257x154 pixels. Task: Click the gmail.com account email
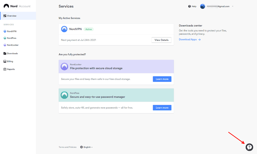(218, 6)
